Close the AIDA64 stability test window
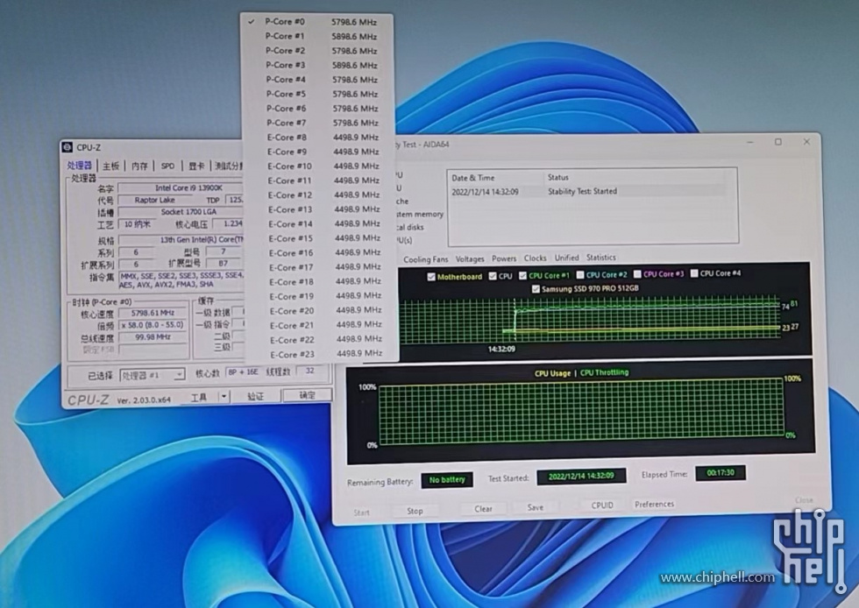Viewport: 859px width, 608px height. click(806, 141)
